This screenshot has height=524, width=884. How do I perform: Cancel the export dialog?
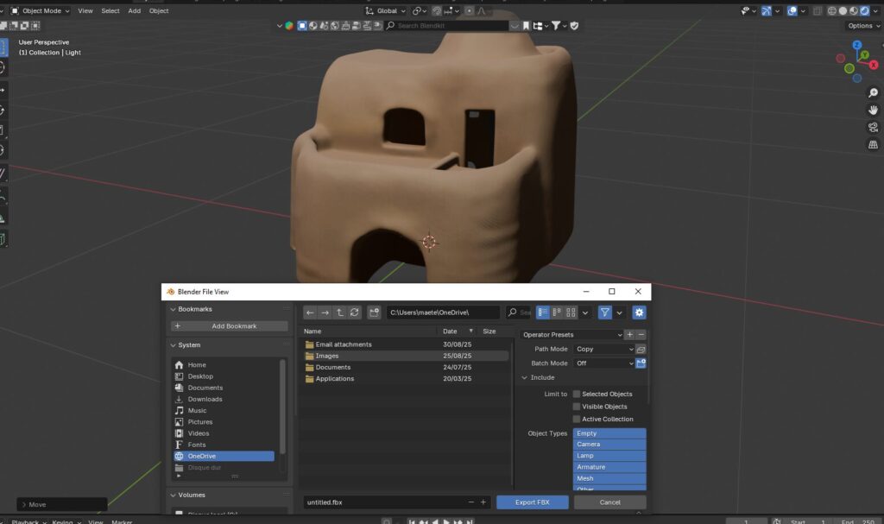coord(609,502)
